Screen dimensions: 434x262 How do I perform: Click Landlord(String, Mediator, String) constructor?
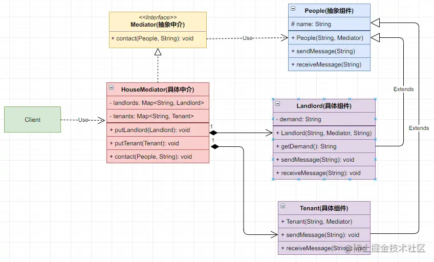point(324,133)
